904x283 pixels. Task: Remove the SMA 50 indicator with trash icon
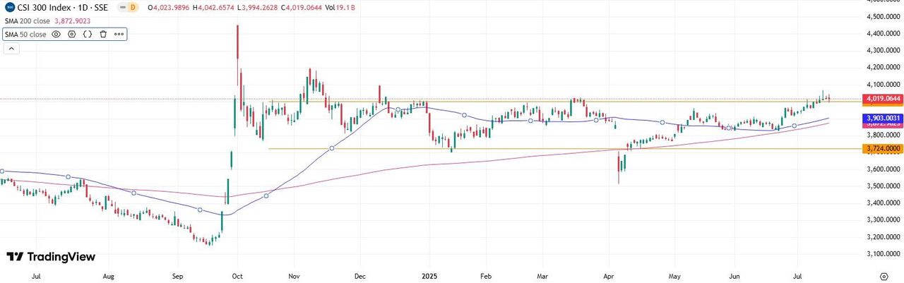[103, 34]
